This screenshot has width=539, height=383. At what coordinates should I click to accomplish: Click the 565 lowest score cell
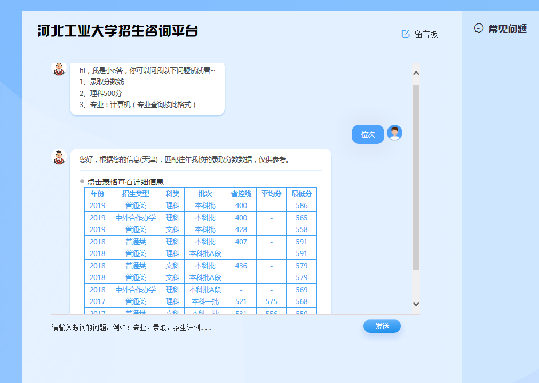[x=302, y=218]
